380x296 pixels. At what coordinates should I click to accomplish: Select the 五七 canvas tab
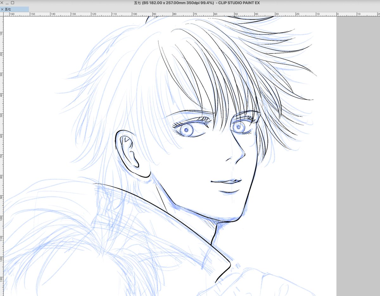coord(15,9)
